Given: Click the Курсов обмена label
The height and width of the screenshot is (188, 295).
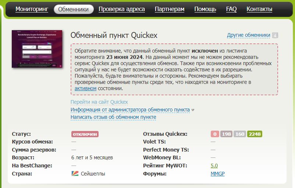Looking at the screenshot, I should [x=32, y=142].
